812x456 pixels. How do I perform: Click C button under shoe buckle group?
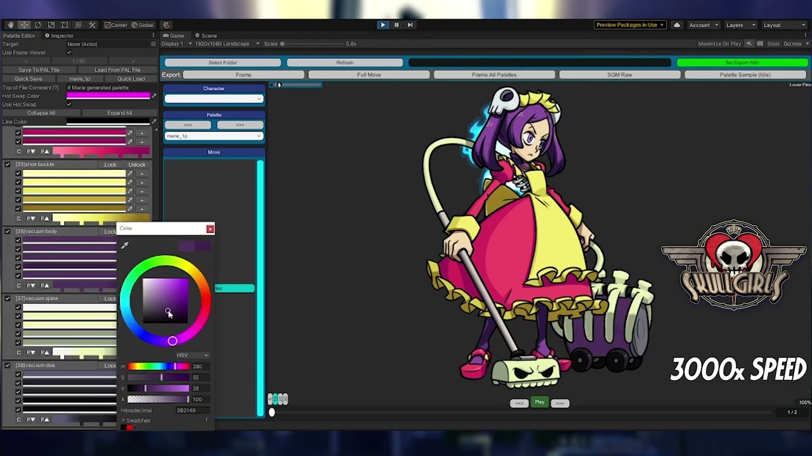point(18,218)
